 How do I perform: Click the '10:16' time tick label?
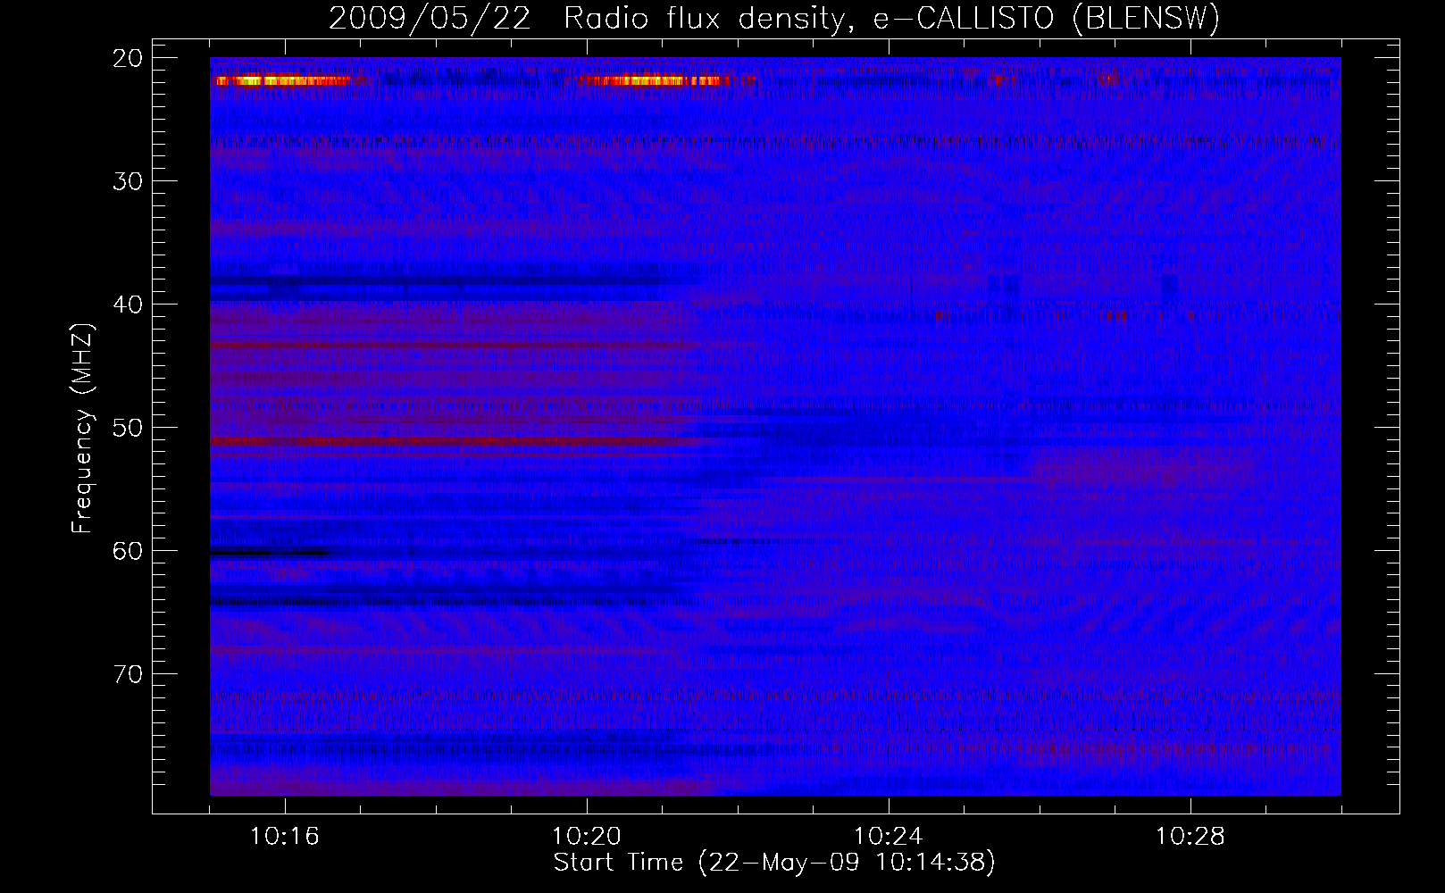[285, 837]
